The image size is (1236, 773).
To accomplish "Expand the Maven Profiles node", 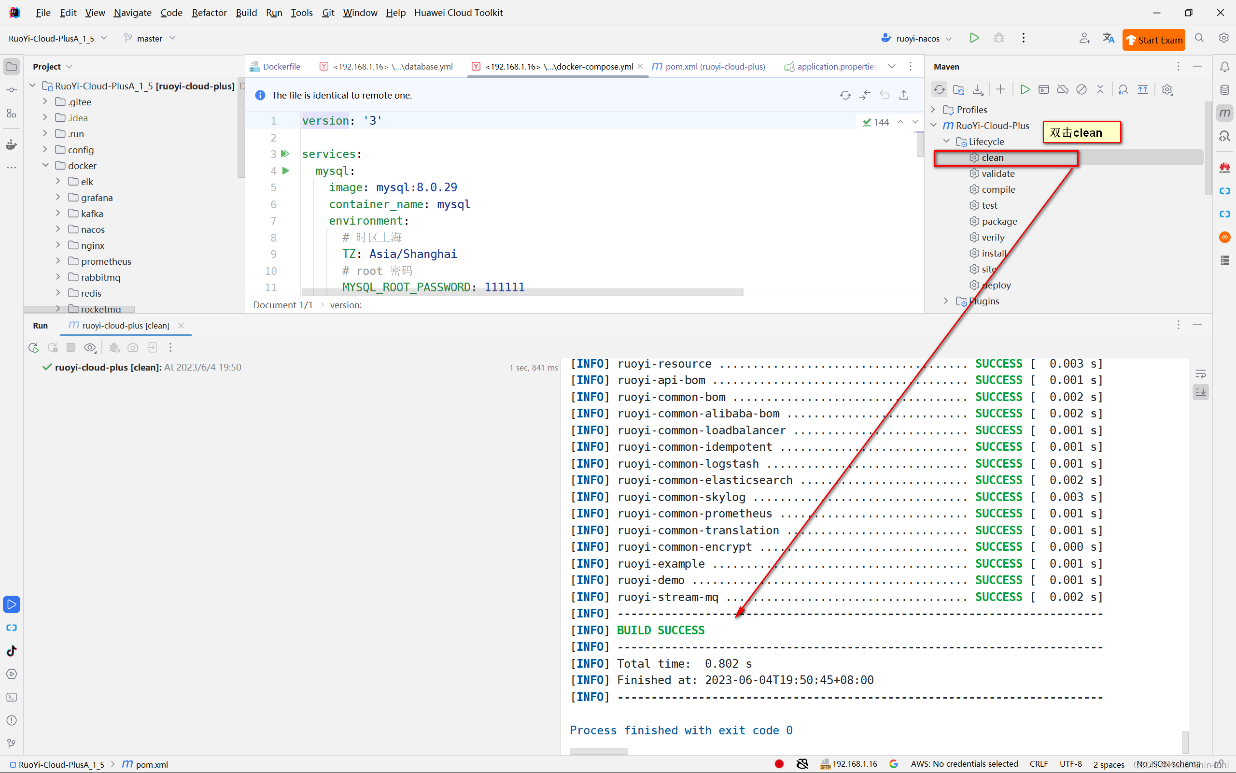I will [933, 109].
